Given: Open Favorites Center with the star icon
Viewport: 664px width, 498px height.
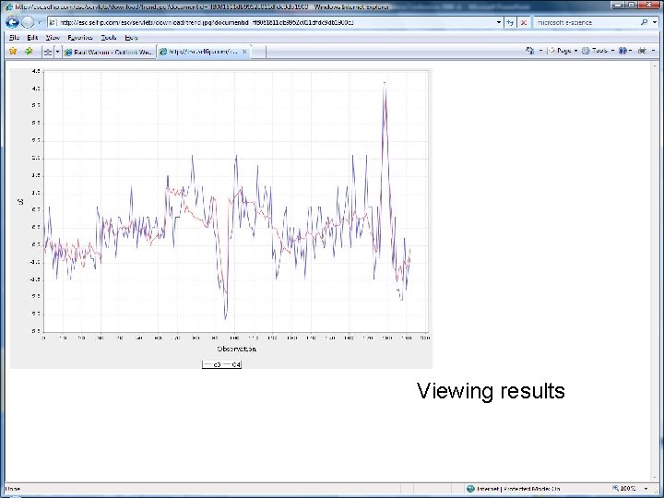Looking at the screenshot, I should 13,52.
